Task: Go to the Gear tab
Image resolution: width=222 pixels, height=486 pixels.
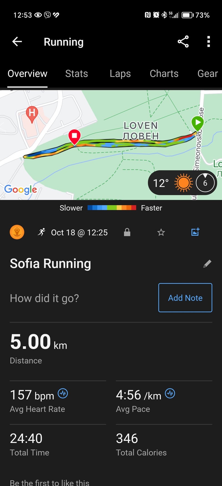Action: (208, 74)
